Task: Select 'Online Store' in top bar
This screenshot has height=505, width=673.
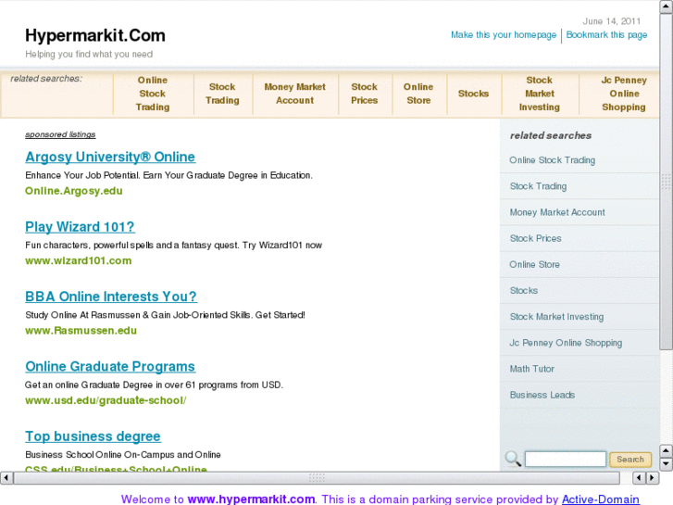Action: point(418,94)
